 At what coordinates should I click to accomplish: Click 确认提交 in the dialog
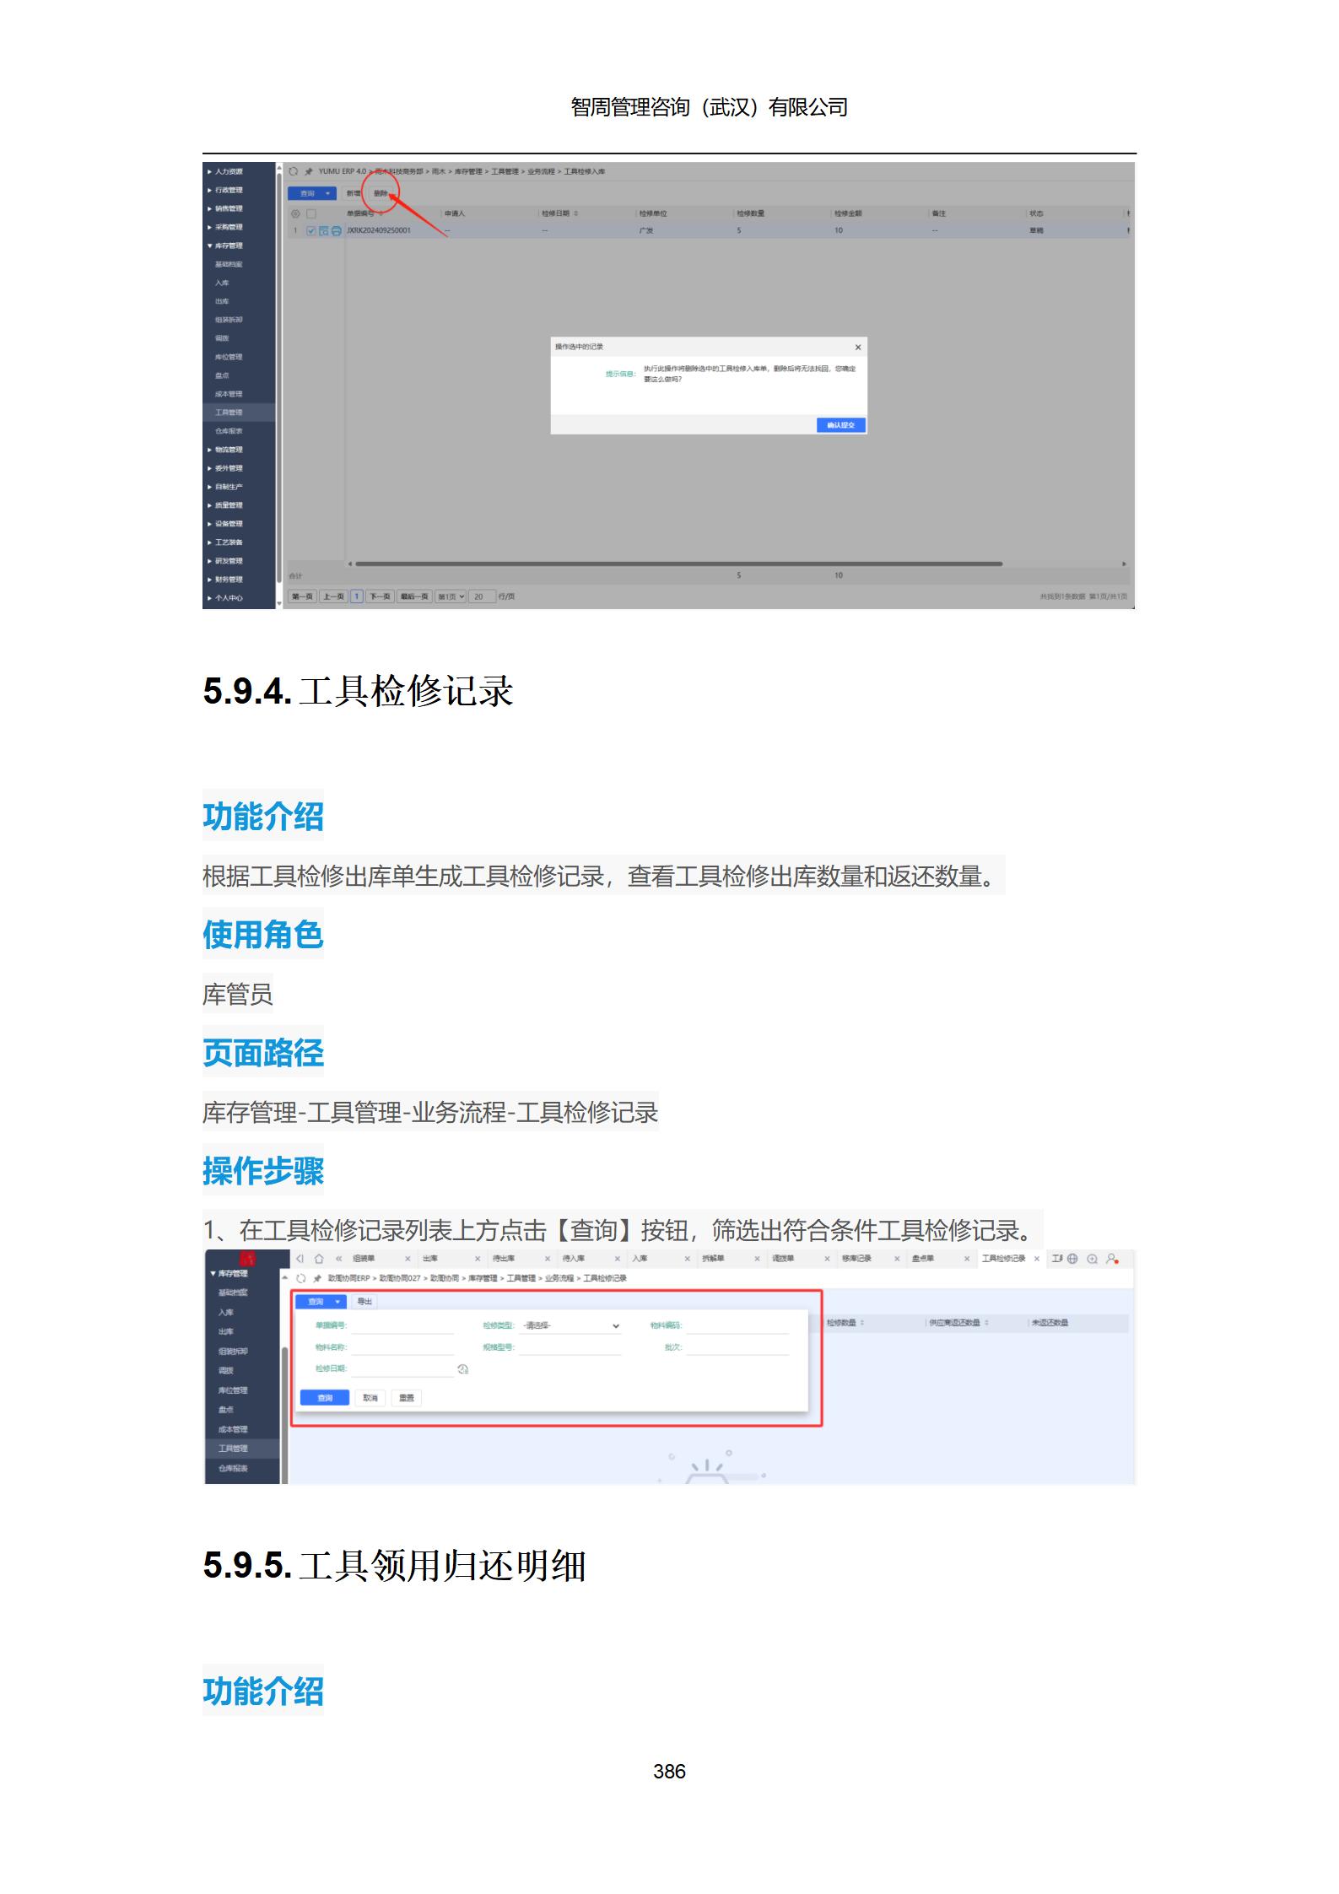841,425
